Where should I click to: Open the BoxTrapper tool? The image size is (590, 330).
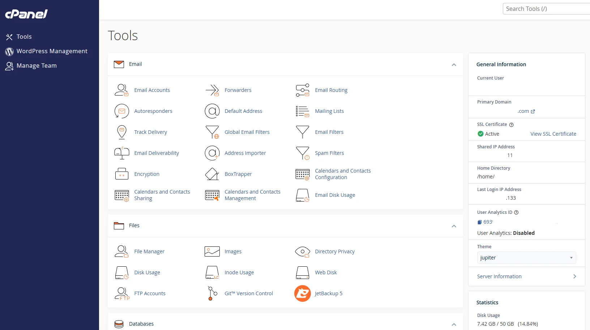(238, 174)
